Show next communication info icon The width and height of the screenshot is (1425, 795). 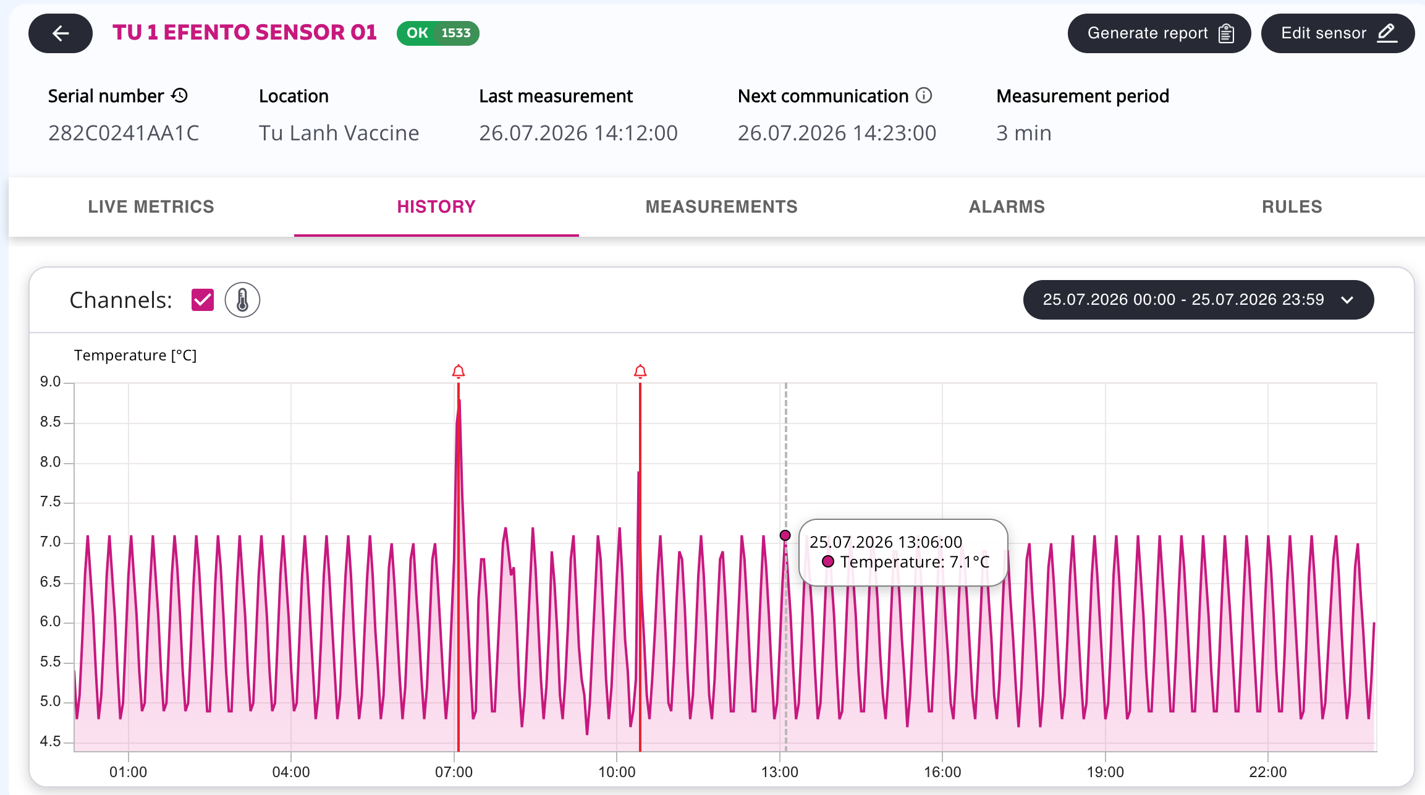click(x=924, y=96)
